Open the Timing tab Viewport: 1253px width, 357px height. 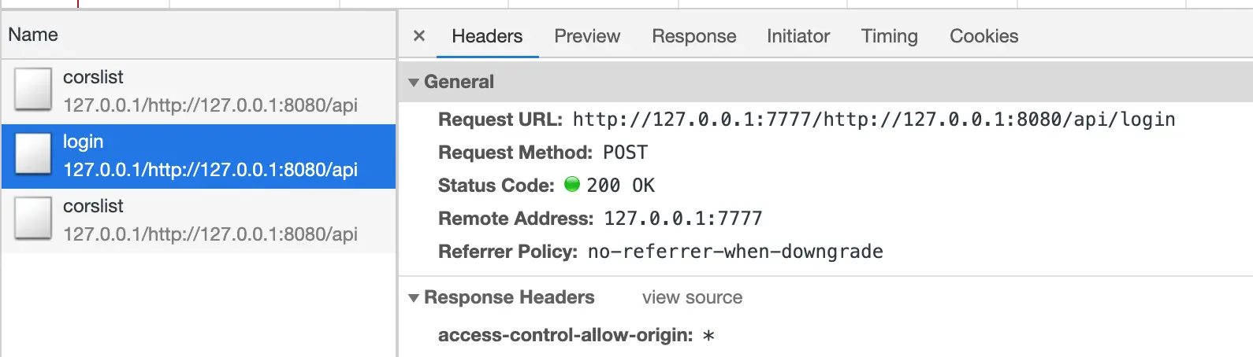coord(889,36)
